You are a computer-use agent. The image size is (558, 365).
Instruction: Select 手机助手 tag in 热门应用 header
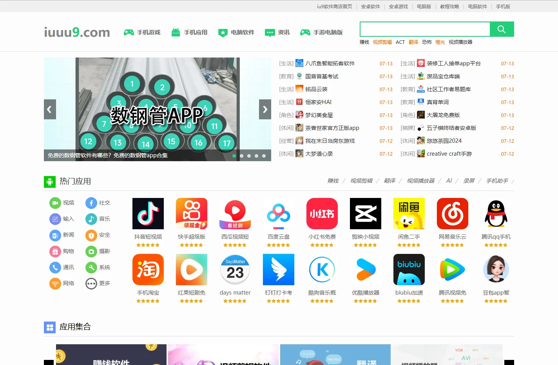497,181
